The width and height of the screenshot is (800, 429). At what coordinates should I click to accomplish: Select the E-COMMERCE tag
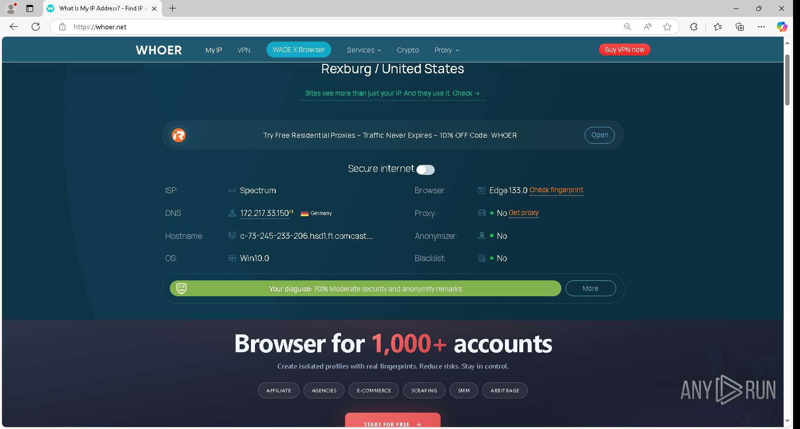(x=374, y=390)
